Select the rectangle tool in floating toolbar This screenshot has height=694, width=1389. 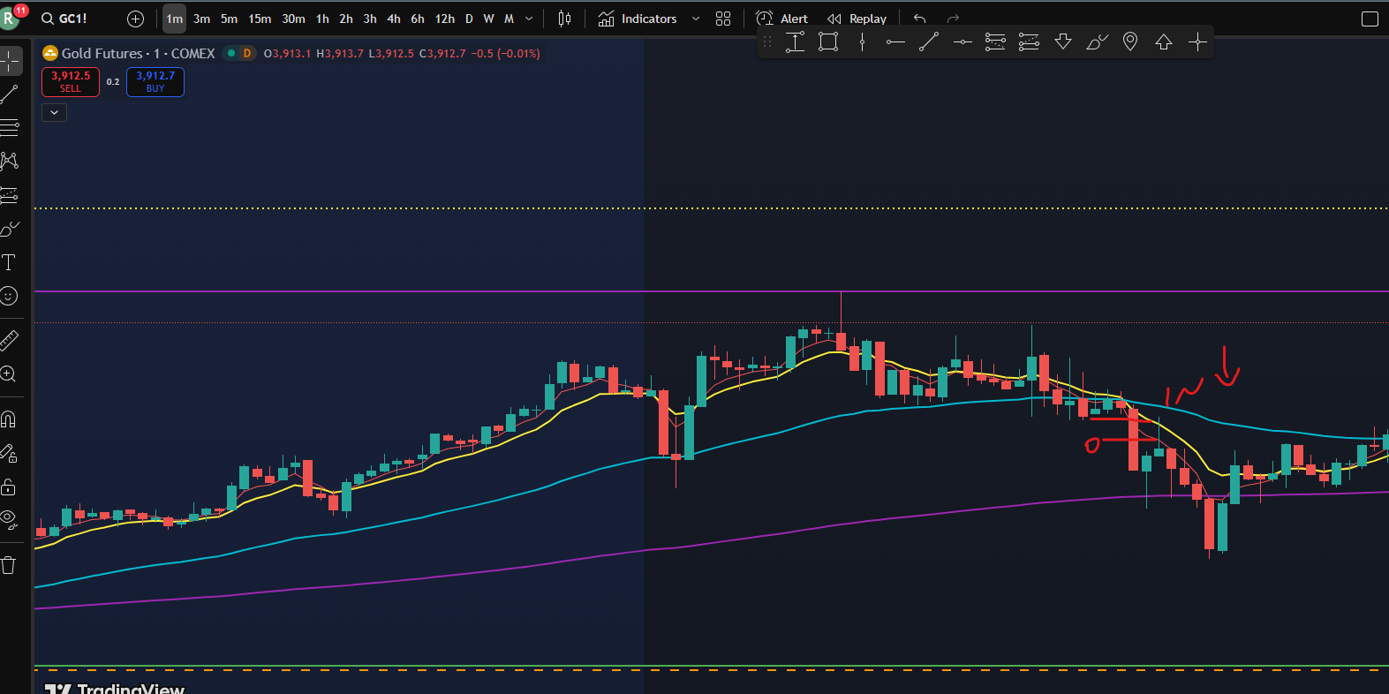pos(828,41)
